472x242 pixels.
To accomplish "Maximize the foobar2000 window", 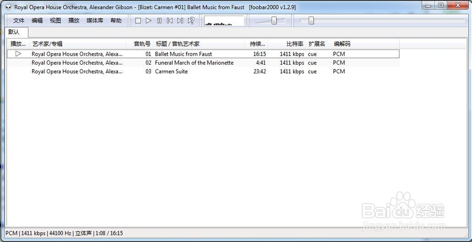I will (x=441, y=6).
